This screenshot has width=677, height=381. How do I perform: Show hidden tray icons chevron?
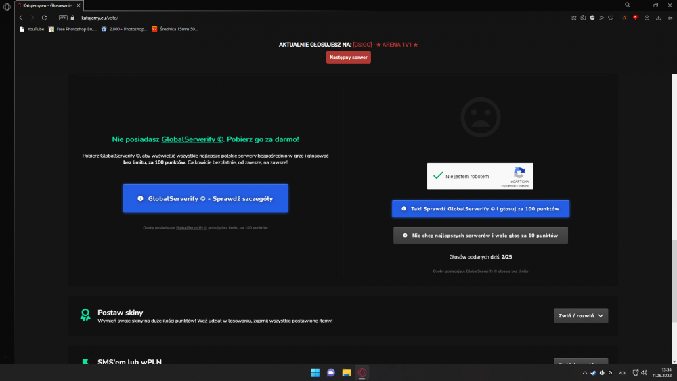pos(585,373)
